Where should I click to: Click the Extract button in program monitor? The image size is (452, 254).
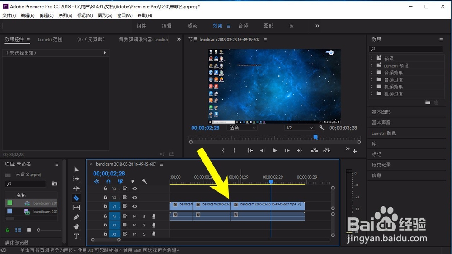pos(327,150)
